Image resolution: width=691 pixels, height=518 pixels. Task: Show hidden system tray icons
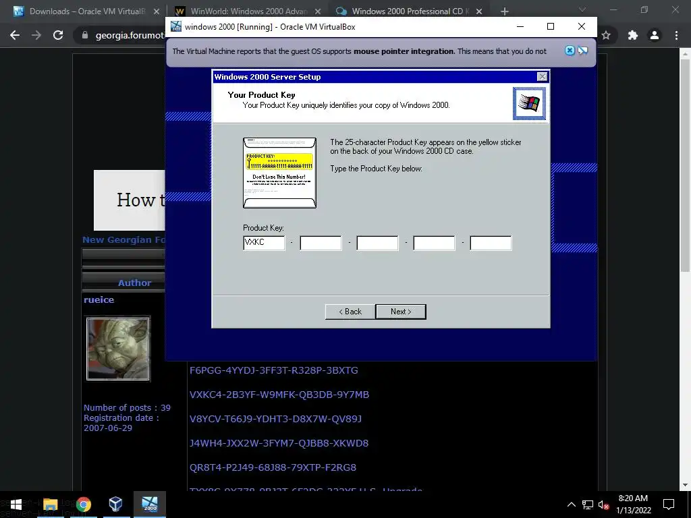(571, 505)
